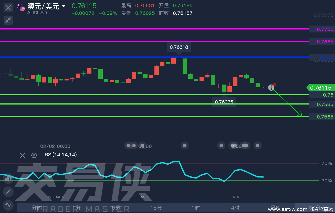The image size is (335, 213).
Task: Click the low marker label 0.76035
Action: pos(224,102)
